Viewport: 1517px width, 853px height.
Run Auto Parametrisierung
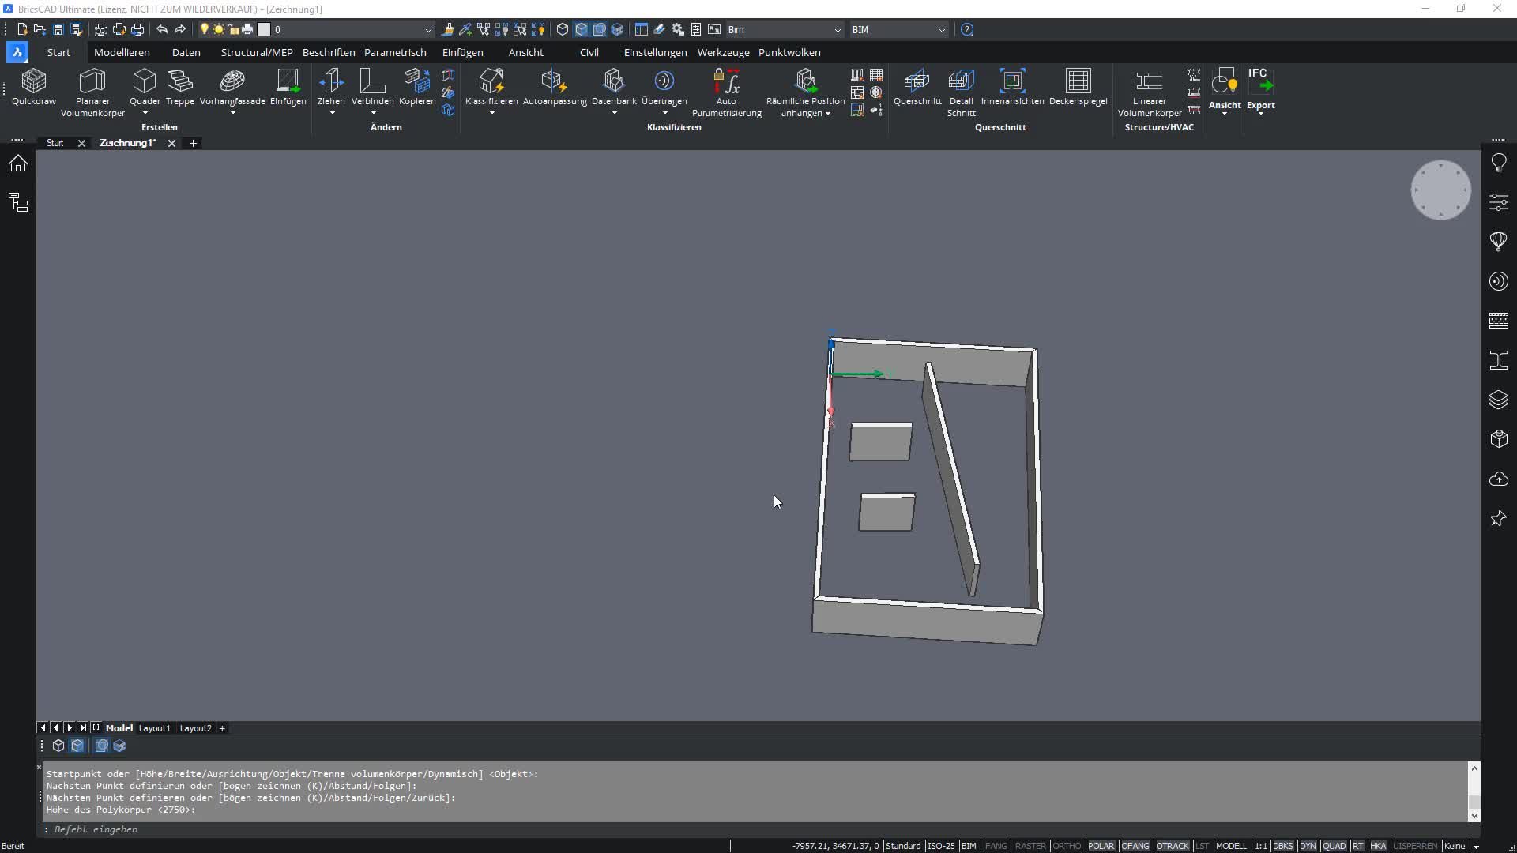(727, 92)
